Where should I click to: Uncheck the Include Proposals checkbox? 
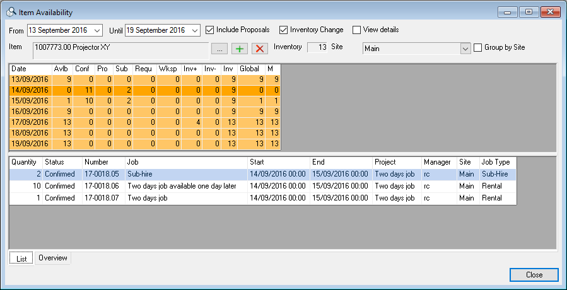pyautogui.click(x=210, y=30)
